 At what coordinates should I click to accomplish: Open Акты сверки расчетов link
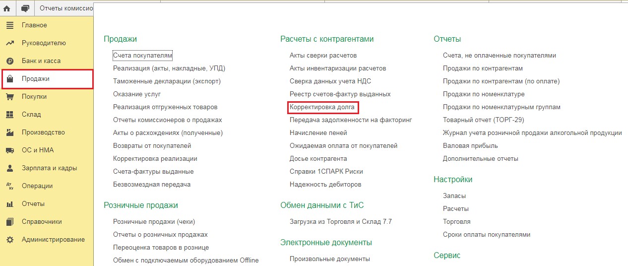(x=323, y=56)
